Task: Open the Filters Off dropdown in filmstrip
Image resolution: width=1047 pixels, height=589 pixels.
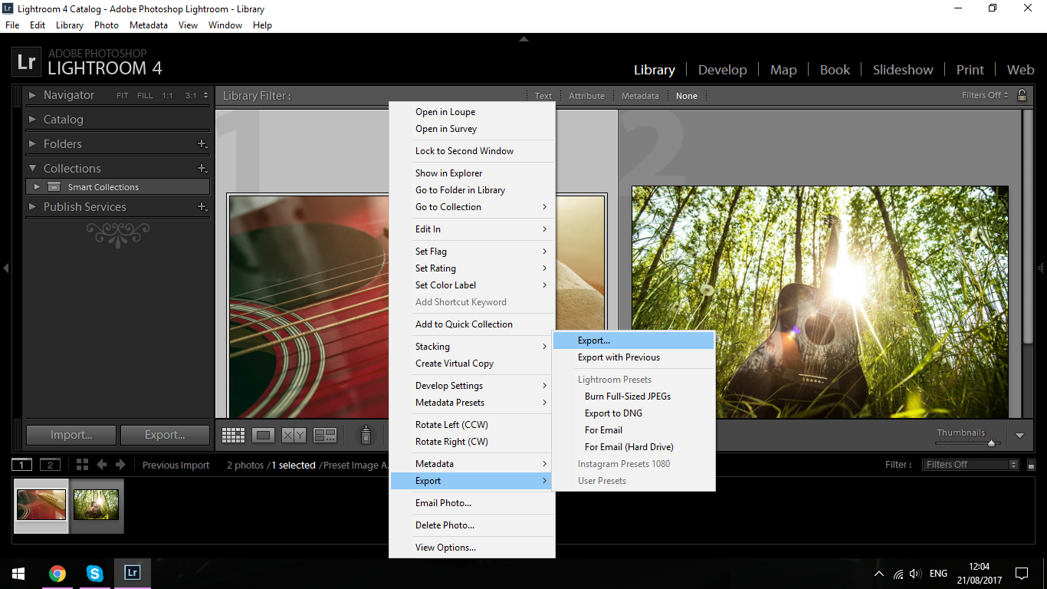Action: pyautogui.click(x=970, y=465)
